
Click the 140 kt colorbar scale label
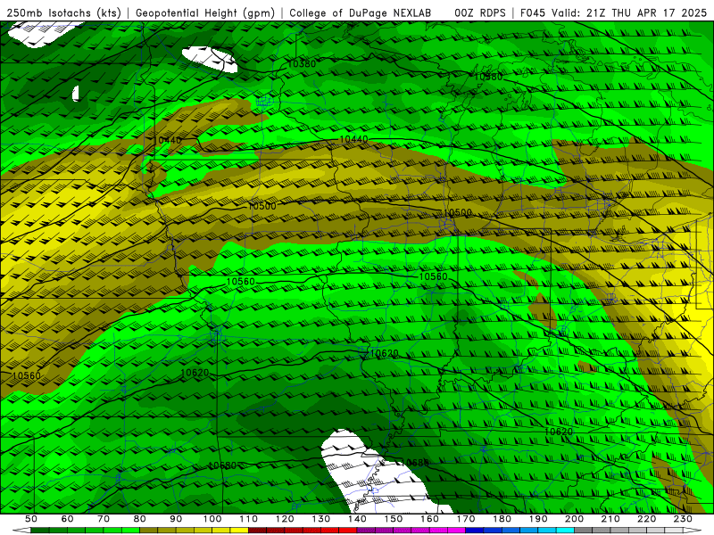[x=357, y=519]
